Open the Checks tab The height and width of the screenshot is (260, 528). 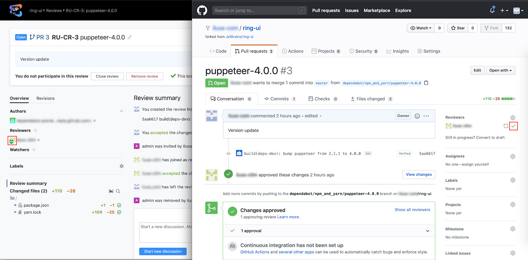coord(323,99)
